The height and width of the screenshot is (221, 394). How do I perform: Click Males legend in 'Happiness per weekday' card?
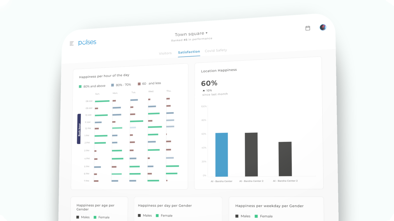243,216
